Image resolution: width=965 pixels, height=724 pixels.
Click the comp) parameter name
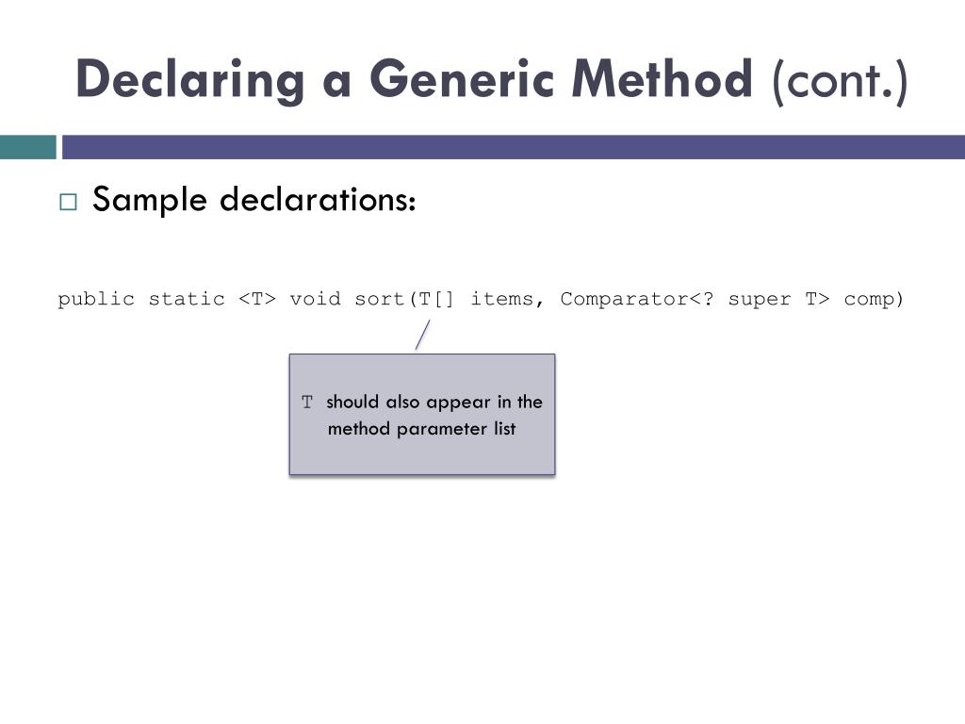point(874,300)
